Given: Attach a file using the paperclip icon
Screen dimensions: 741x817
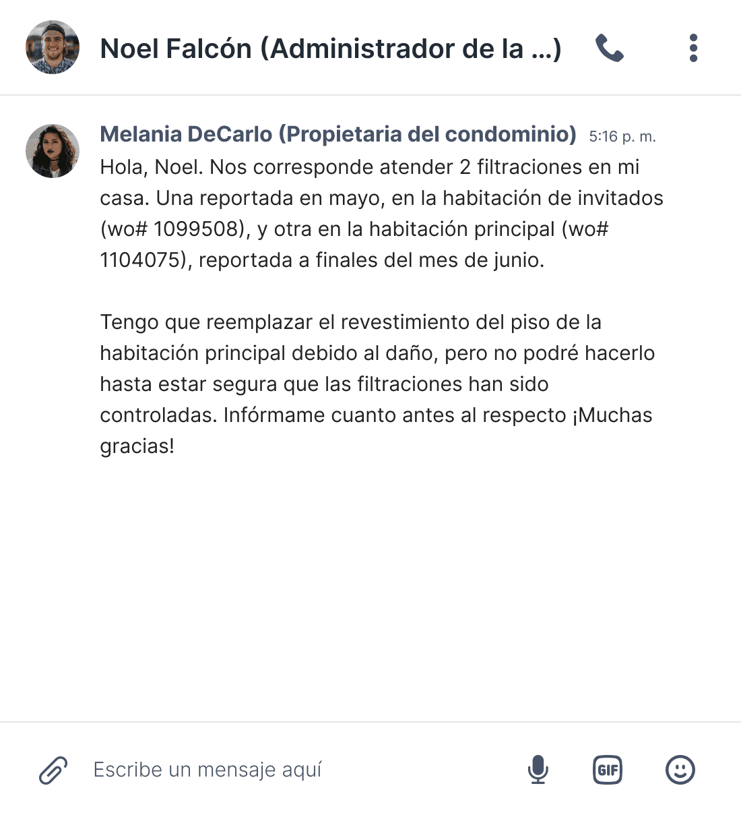Looking at the screenshot, I should pos(53,768).
